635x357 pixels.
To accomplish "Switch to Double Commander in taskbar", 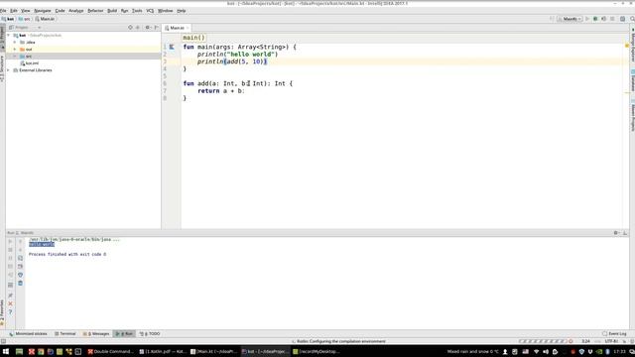I will 110,352.
